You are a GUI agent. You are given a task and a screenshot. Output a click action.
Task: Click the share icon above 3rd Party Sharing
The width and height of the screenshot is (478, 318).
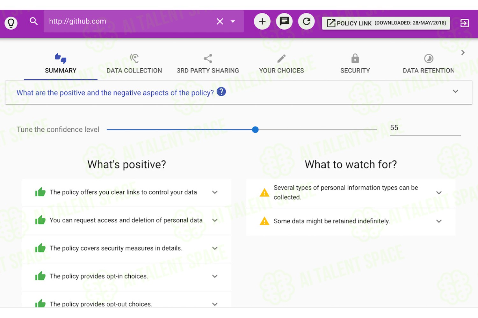click(208, 59)
